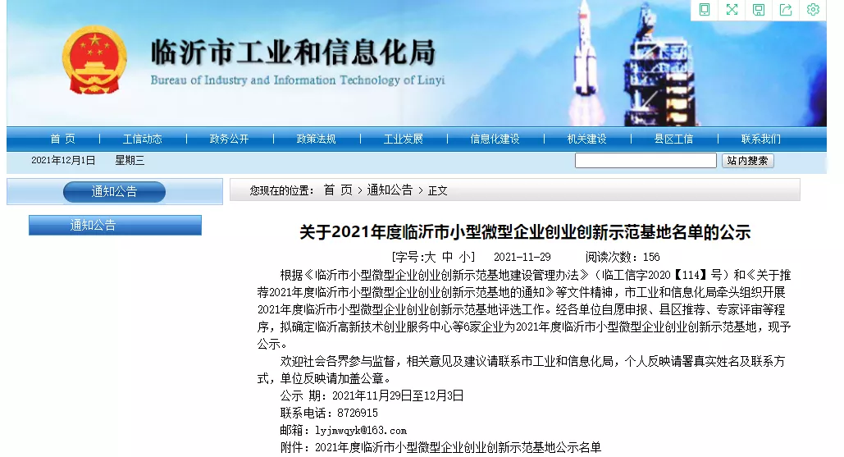Click the article title heading
This screenshot has width=844, height=457.
525,232
